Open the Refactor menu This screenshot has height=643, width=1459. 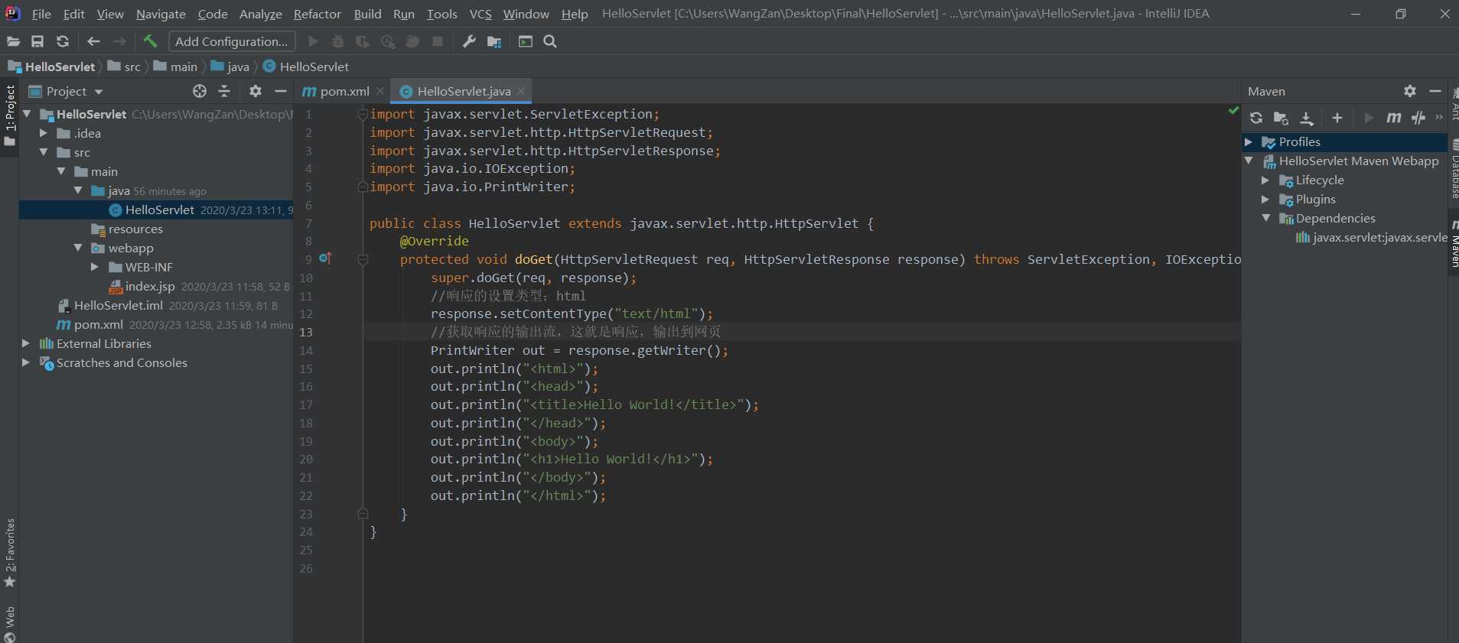click(317, 14)
